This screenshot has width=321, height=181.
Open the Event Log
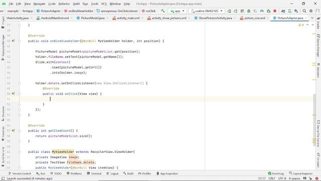276,173
